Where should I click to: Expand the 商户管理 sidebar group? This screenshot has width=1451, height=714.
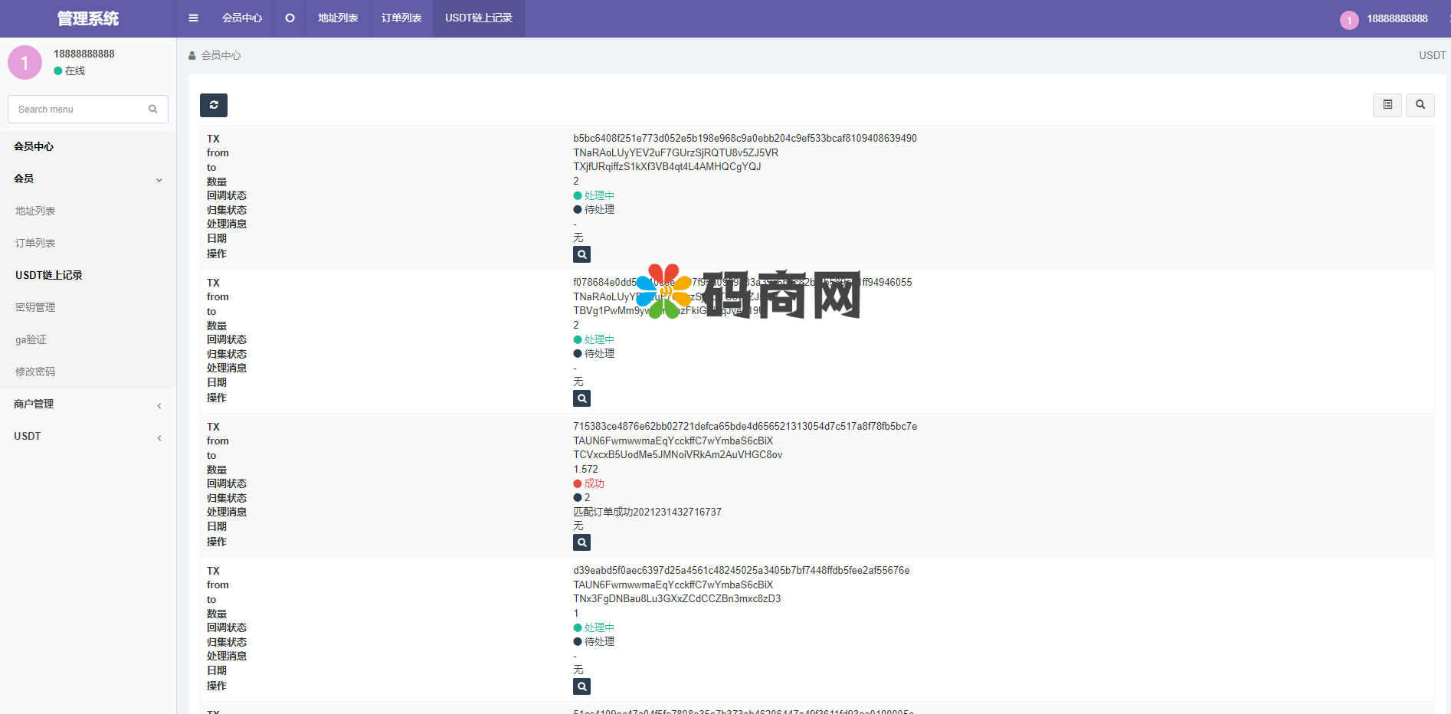(88, 404)
